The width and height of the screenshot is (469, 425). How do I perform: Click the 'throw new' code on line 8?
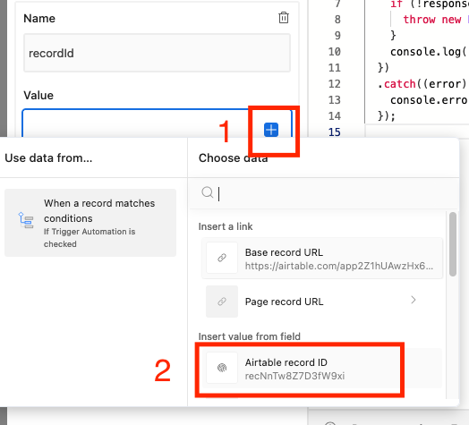point(432,20)
